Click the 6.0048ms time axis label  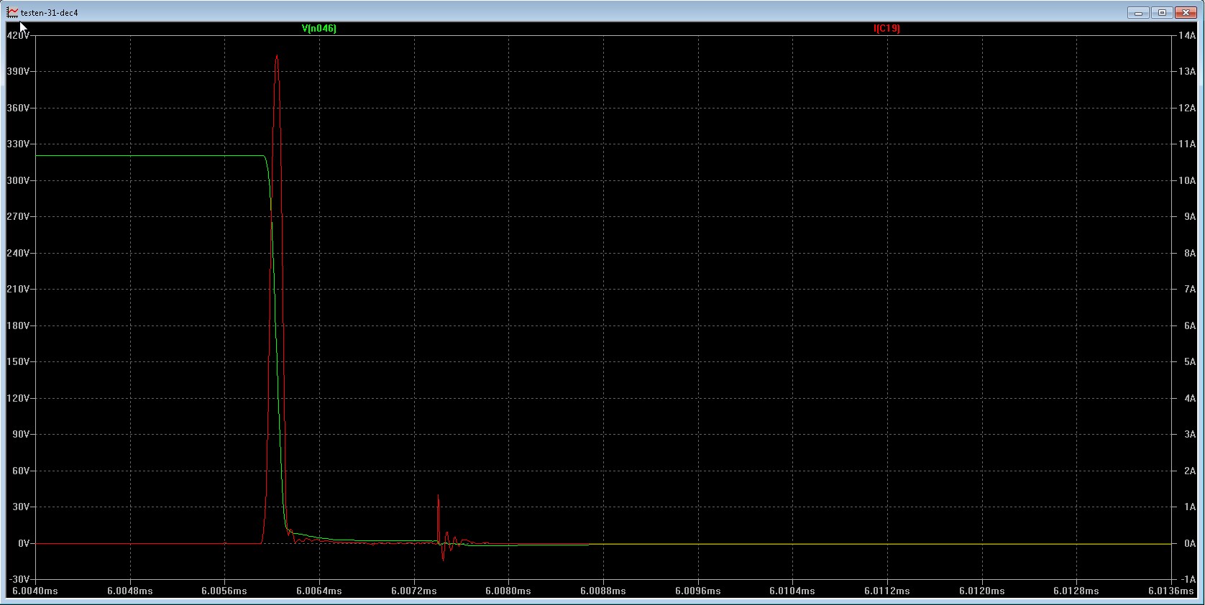point(130,591)
